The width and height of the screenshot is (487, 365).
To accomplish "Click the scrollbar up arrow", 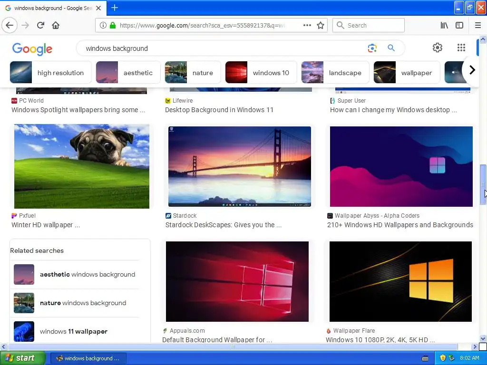I will click(483, 39).
